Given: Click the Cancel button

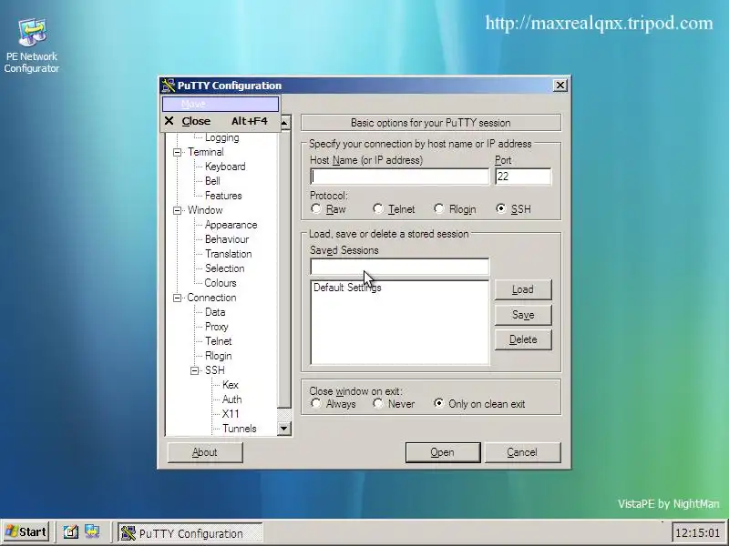Looking at the screenshot, I should pyautogui.click(x=522, y=452).
